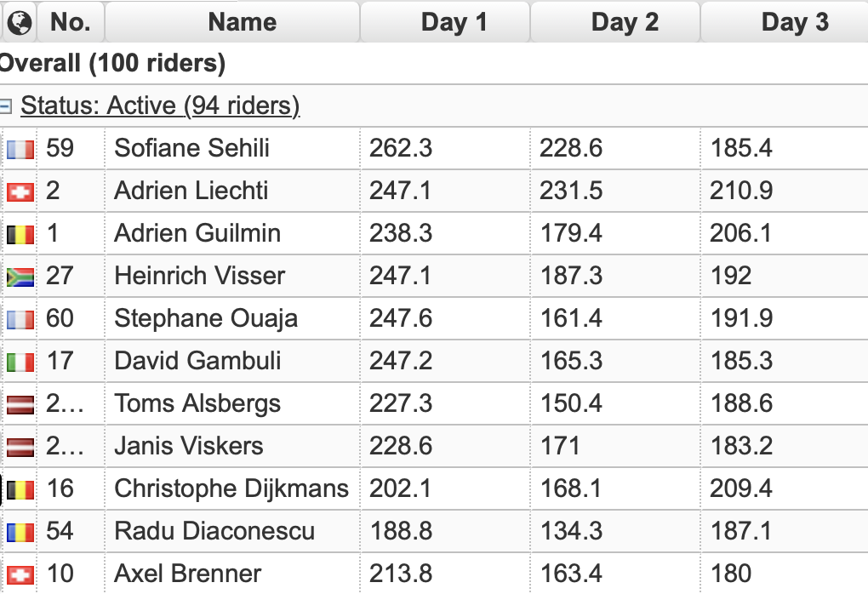The width and height of the screenshot is (868, 594).
Task: Click the Status: Active (94 riders) link
Action: pos(160,106)
